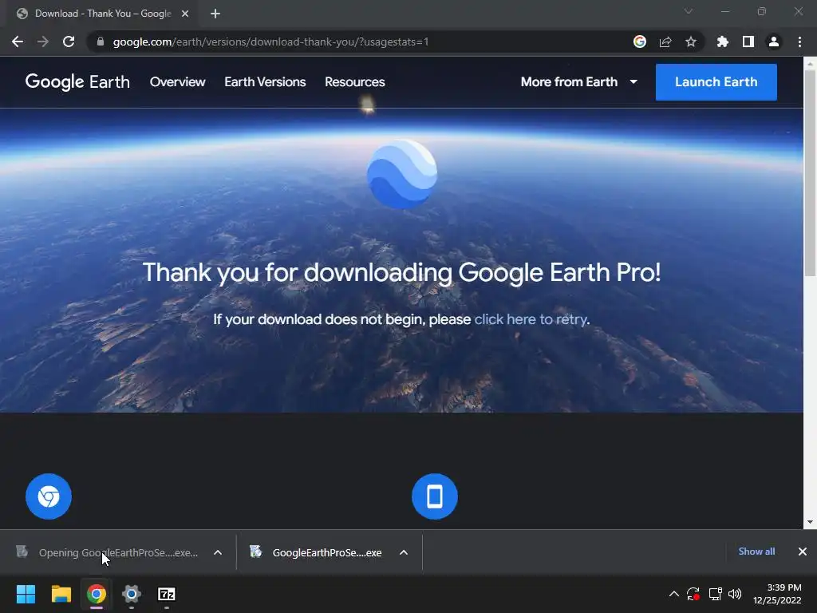Viewport: 817px width, 613px height.
Task: Go to Google Earth home logo
Action: coord(77,82)
